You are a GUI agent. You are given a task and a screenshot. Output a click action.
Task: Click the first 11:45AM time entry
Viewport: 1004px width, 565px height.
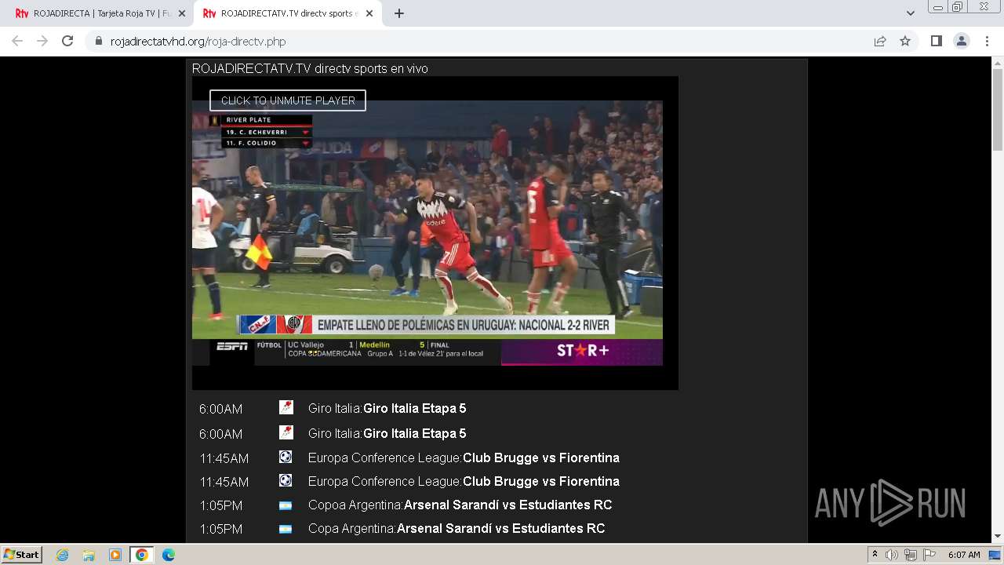224,458
